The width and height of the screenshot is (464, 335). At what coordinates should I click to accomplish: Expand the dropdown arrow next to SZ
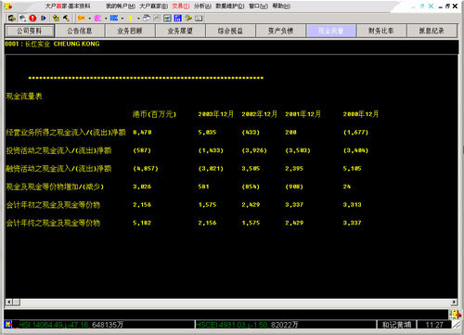(106, 19)
